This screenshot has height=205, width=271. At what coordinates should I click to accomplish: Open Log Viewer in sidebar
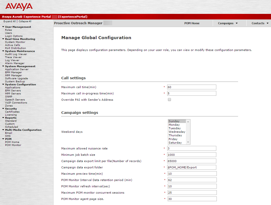tap(12, 60)
